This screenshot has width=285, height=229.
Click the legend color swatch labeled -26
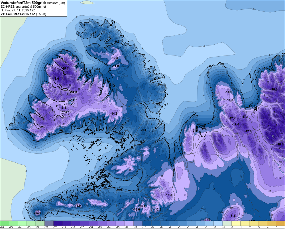5,223
